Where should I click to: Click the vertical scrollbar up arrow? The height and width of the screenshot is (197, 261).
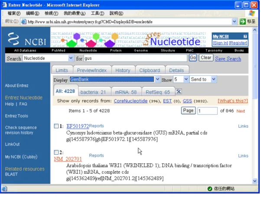(x=255, y=30)
